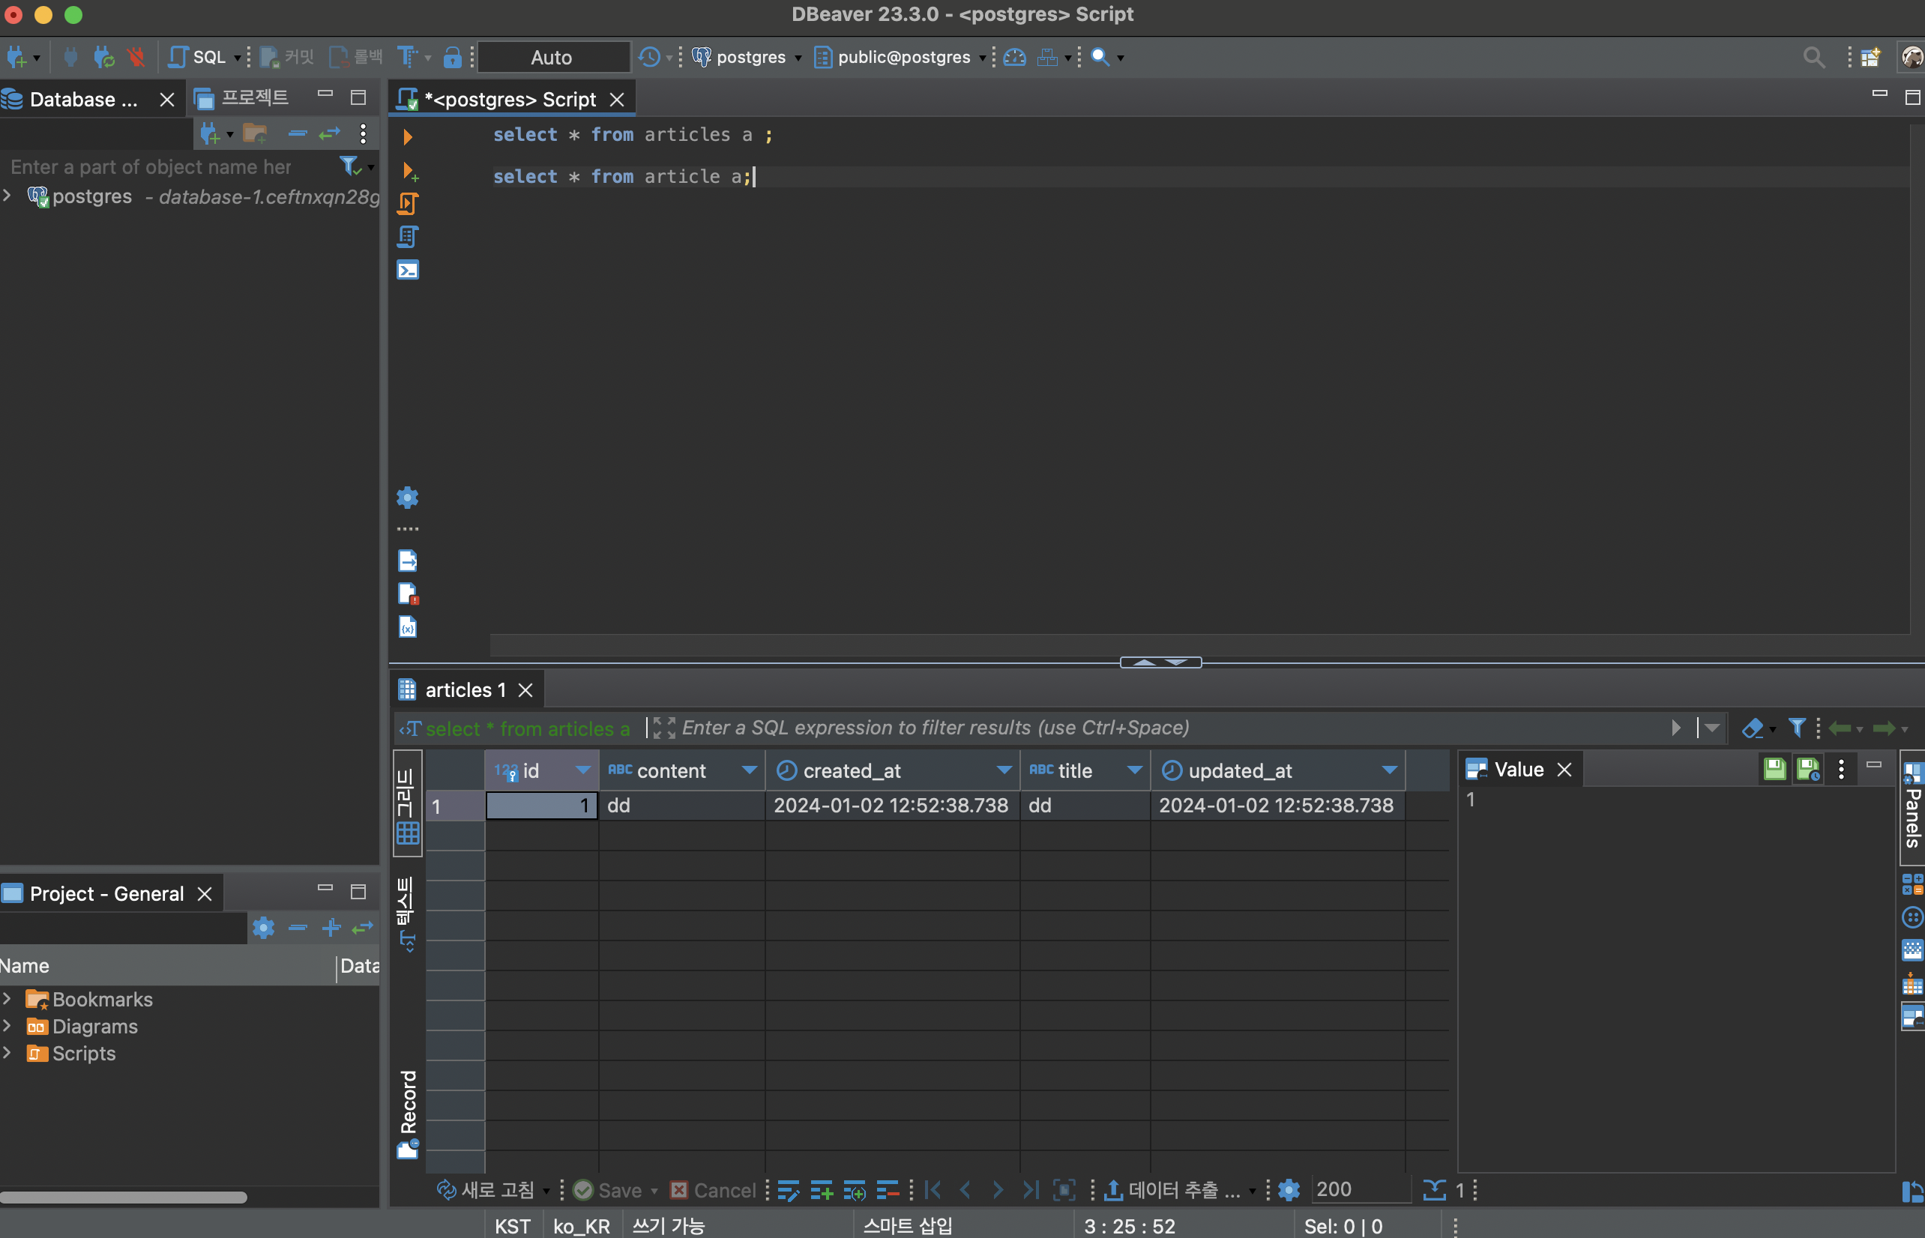Expand the Scripts folder
Viewport: 1925px width, 1238px height.
pos(7,1053)
